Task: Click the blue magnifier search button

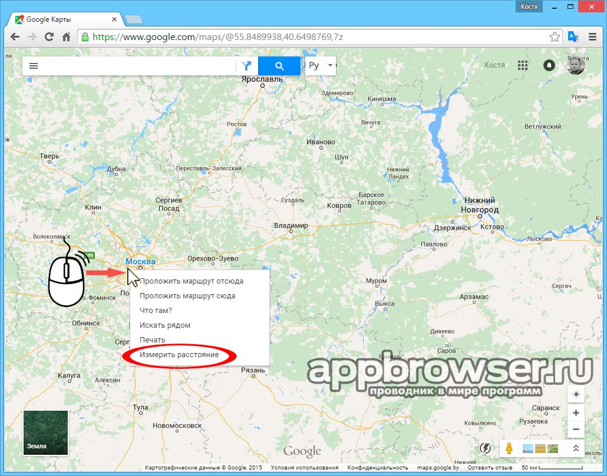Action: [279, 66]
